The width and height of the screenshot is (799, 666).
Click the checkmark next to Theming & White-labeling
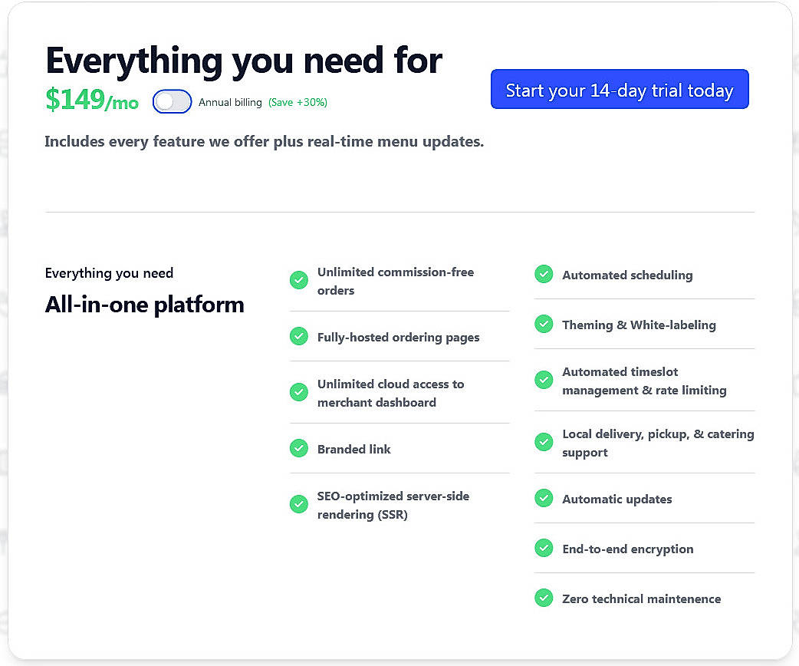click(544, 324)
